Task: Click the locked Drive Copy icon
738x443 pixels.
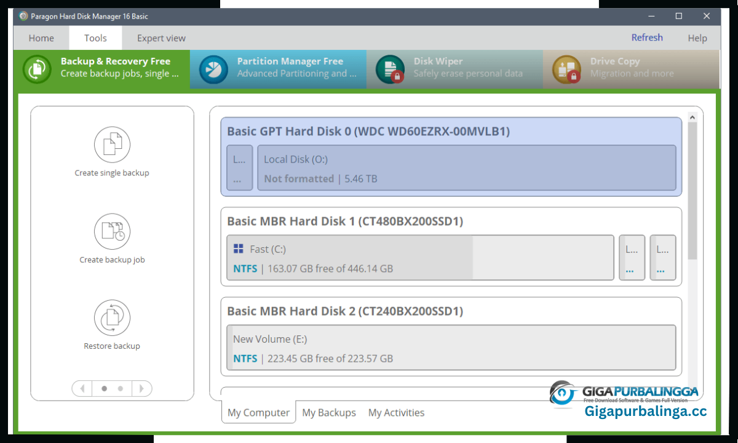Action: 566,68
